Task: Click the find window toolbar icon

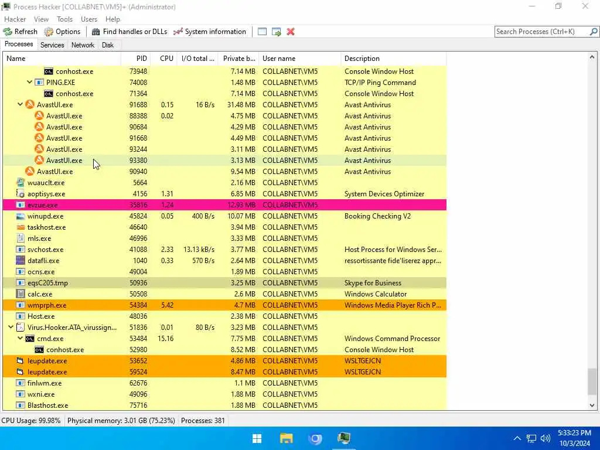Action: (262, 32)
